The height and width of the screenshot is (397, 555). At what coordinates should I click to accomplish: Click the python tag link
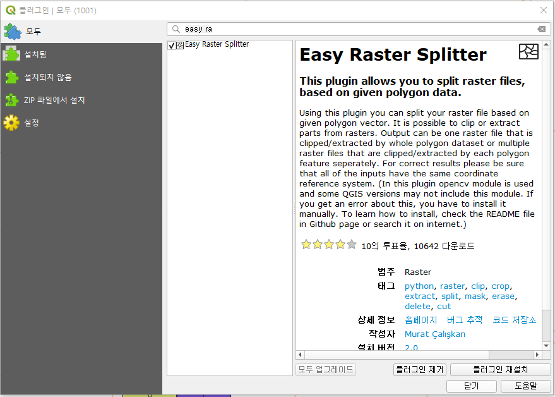[x=419, y=286]
